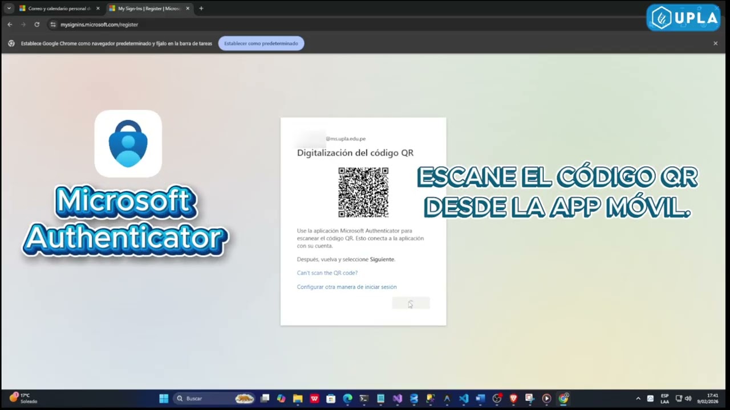Open the tab search dropdown arrow
The height and width of the screenshot is (410, 730).
click(9, 9)
